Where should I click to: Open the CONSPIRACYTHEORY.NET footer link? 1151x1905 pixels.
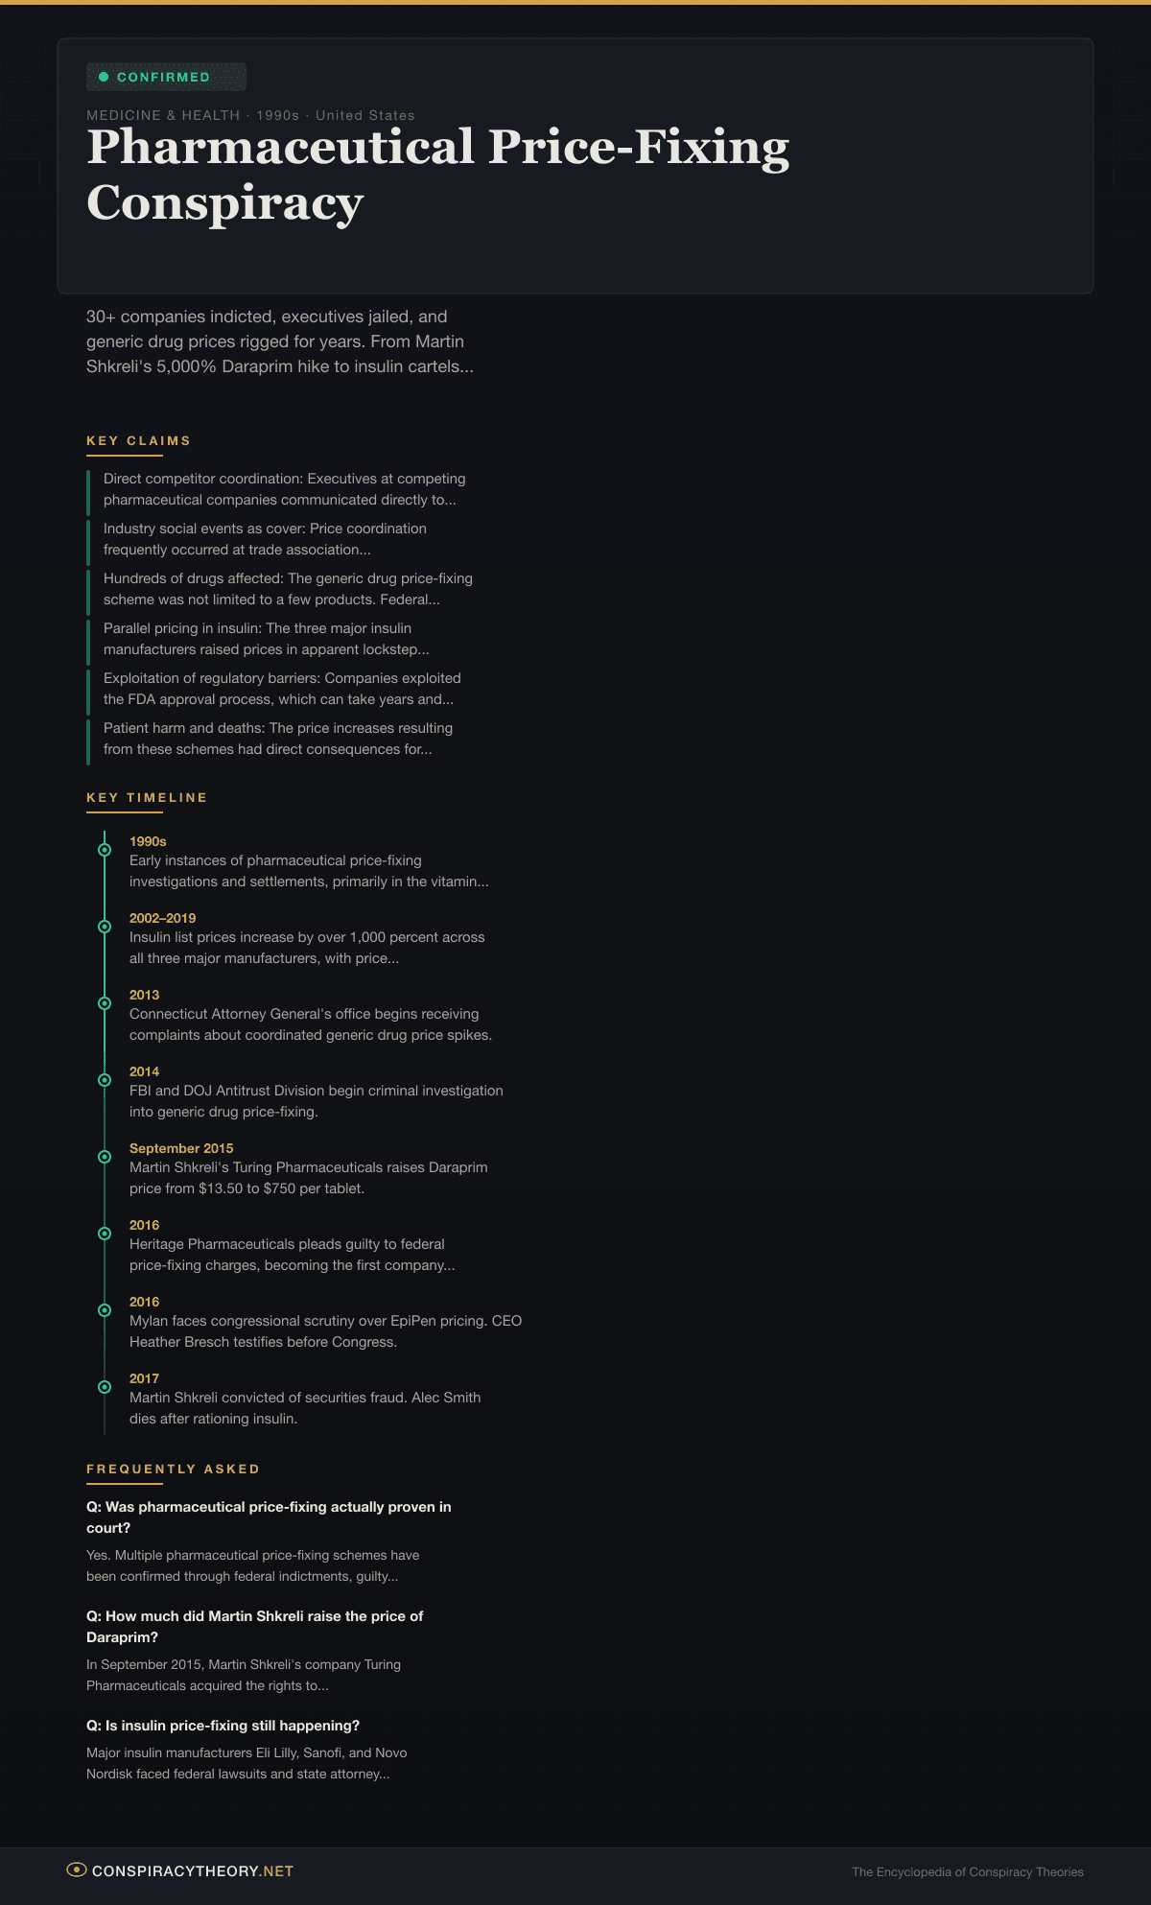[x=192, y=1871]
